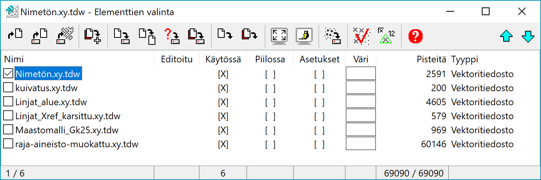541x180 pixels.
Task: Toggle Käytössä [X] for Linjat_alue.xy.tdw
Action: 223,102
